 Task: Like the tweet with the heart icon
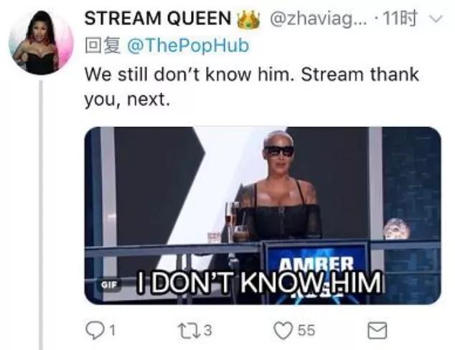pyautogui.click(x=283, y=331)
